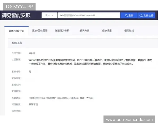Click the 标签名称 label
Viewport: 158px width, 126px height.
16,111
